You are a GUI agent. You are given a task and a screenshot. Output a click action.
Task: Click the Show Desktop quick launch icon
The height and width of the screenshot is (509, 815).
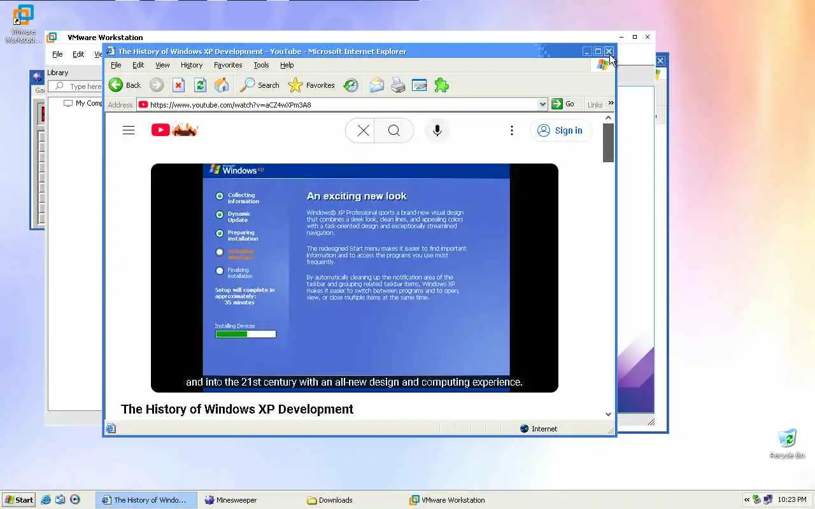pyautogui.click(x=60, y=499)
